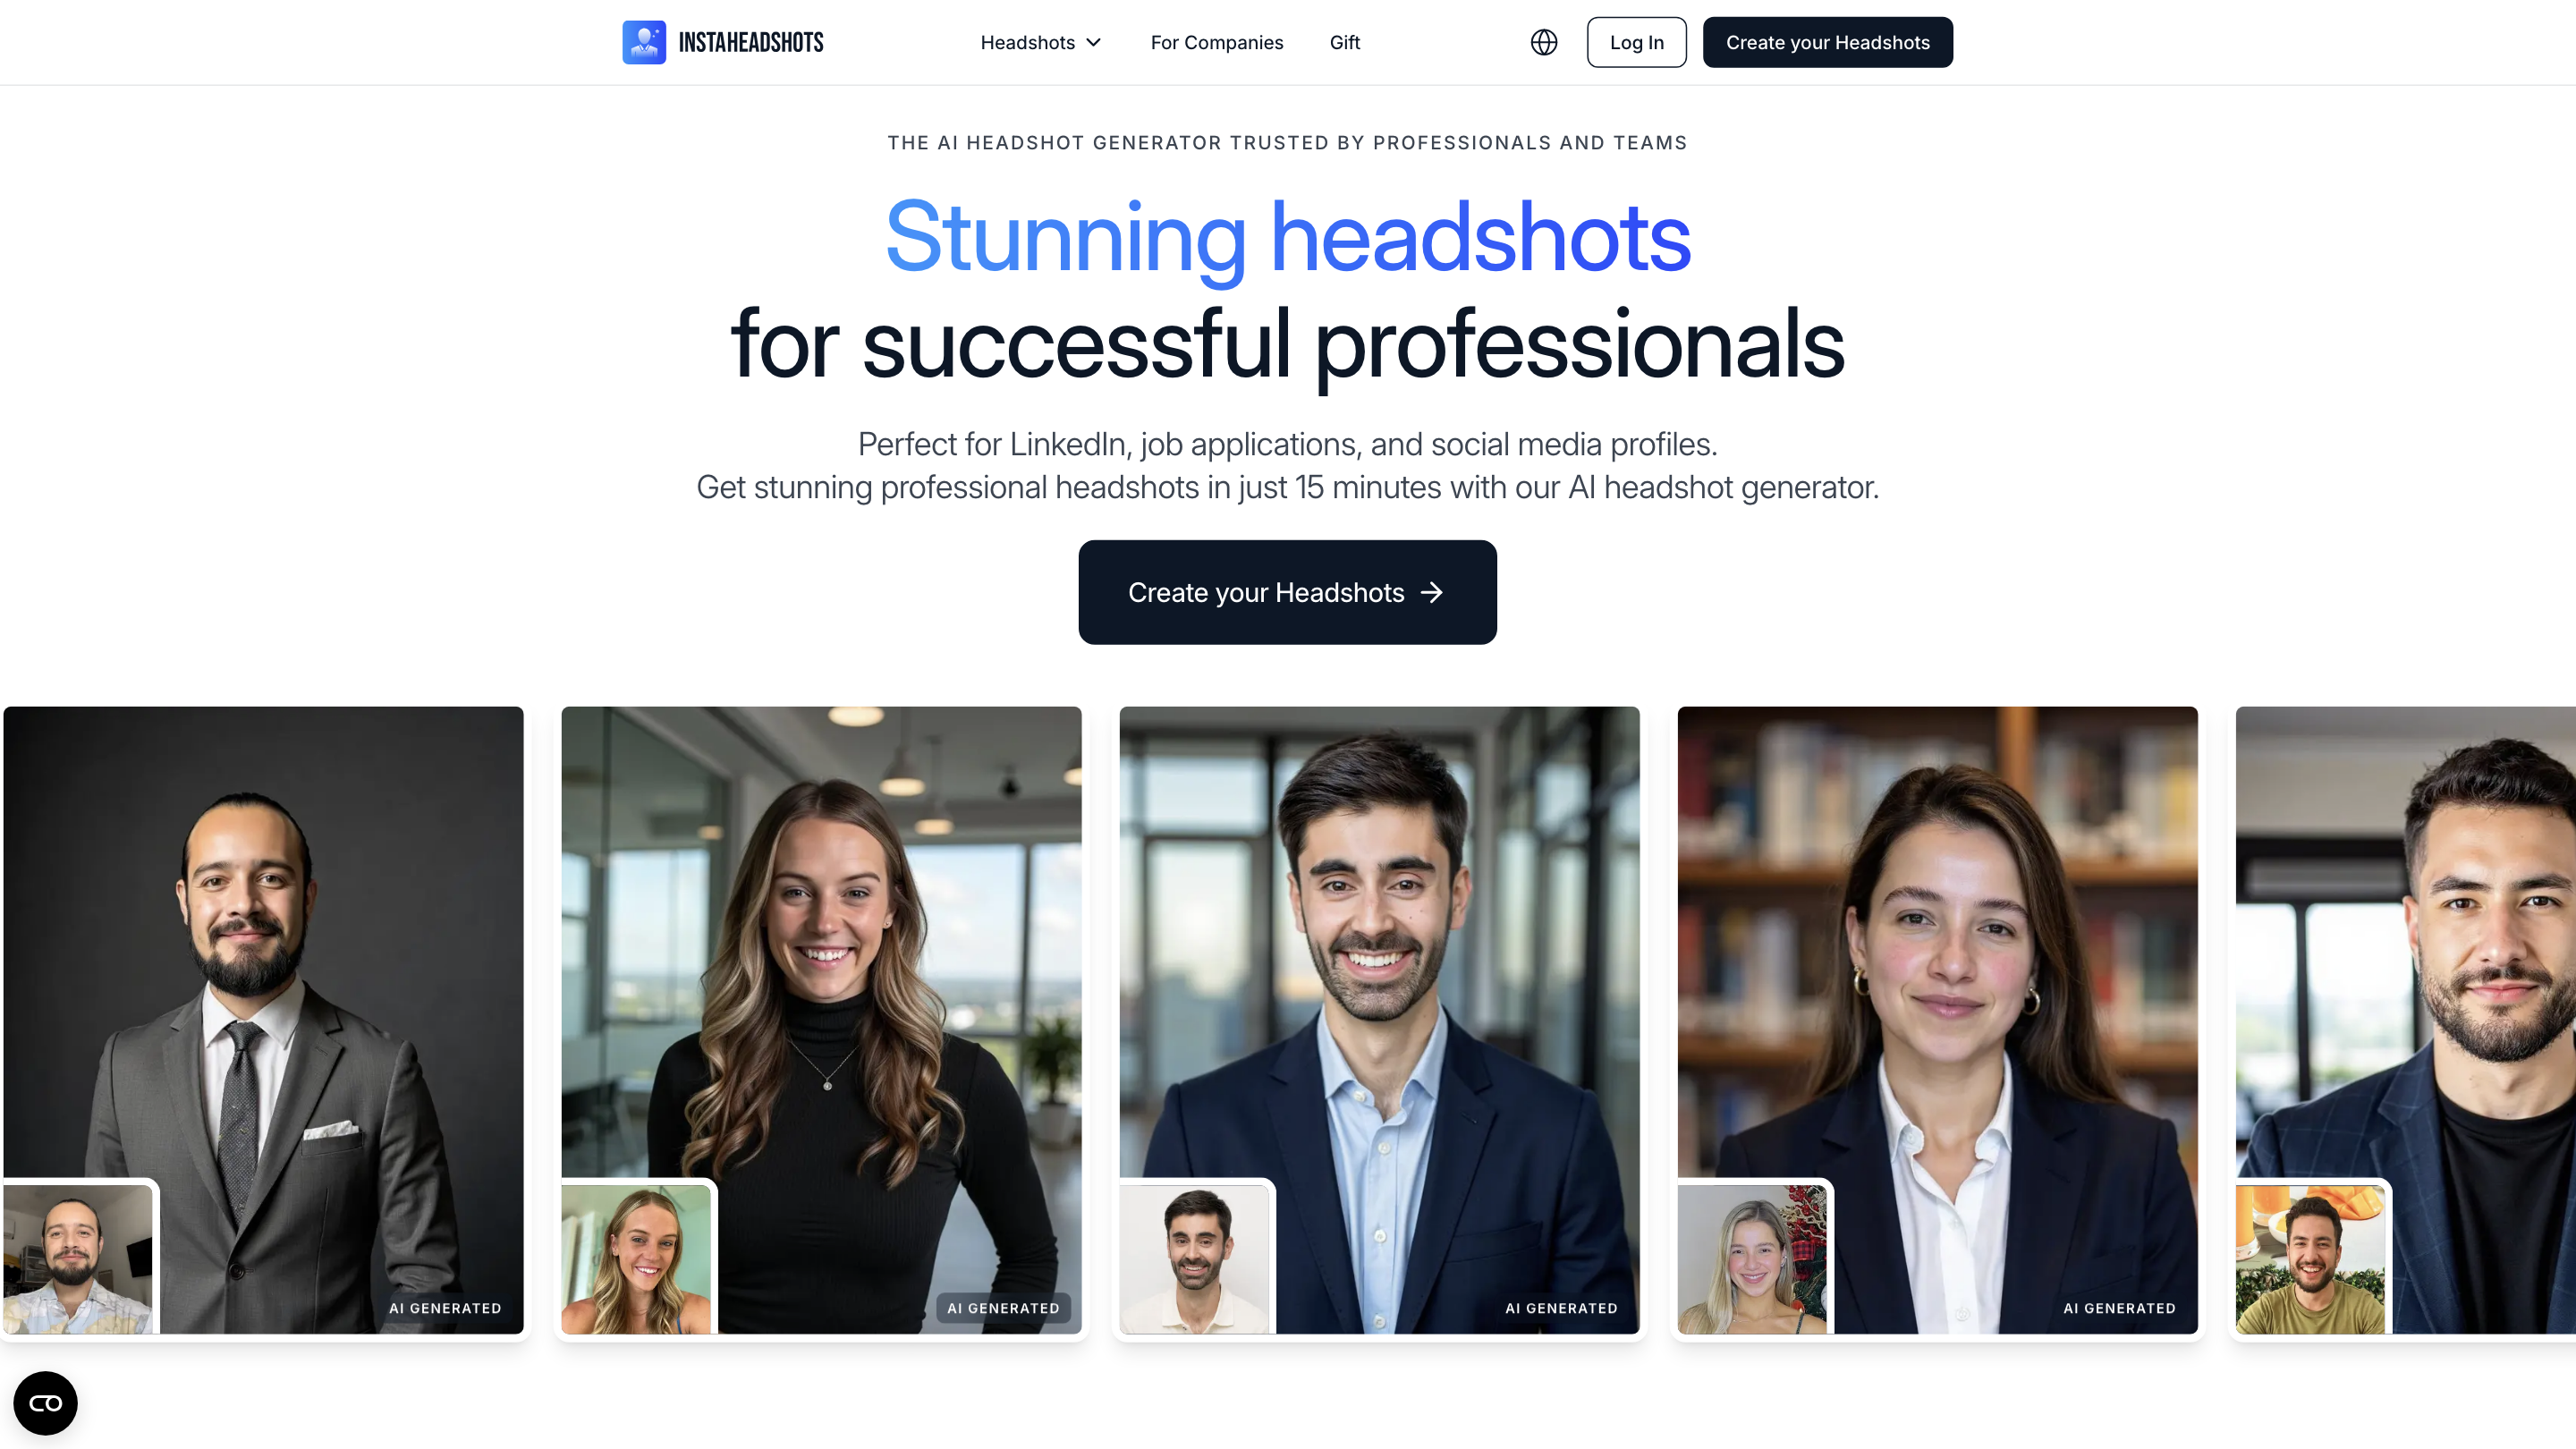2576x1449 pixels.
Task: Click the large Create your Headshots button
Action: coord(1287,592)
